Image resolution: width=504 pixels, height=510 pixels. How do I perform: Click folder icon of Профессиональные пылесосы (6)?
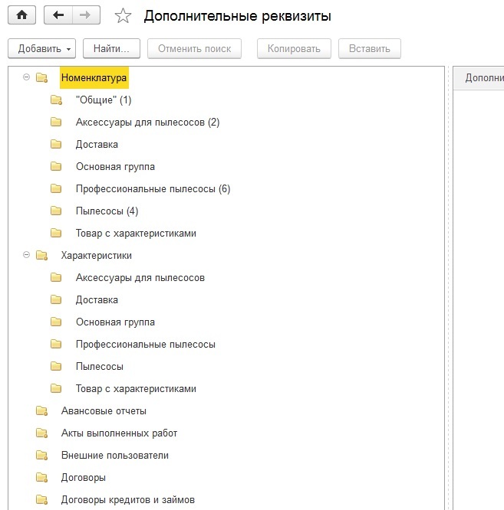[56, 188]
